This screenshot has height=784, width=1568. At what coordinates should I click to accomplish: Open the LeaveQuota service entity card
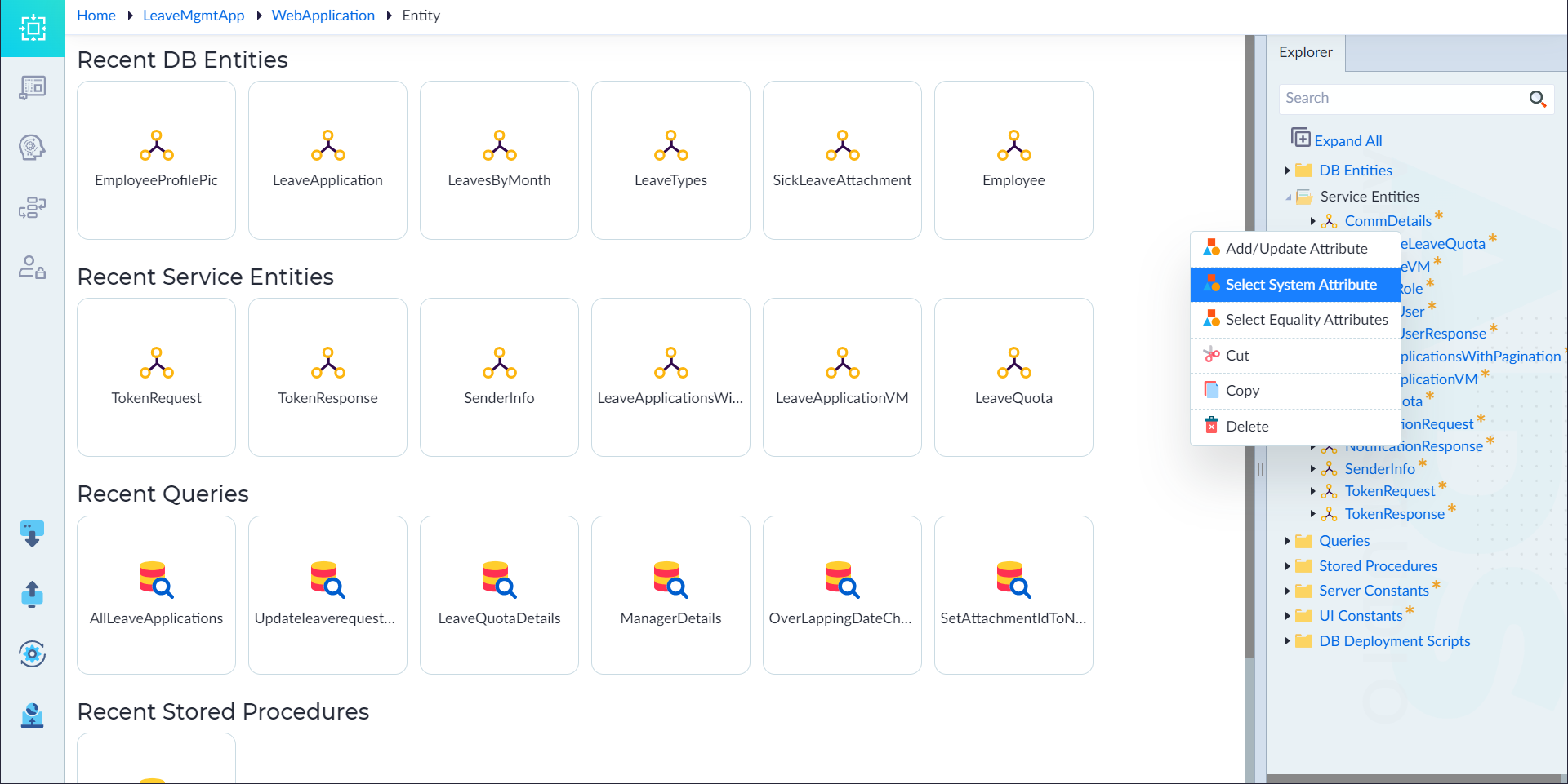[x=1013, y=377]
